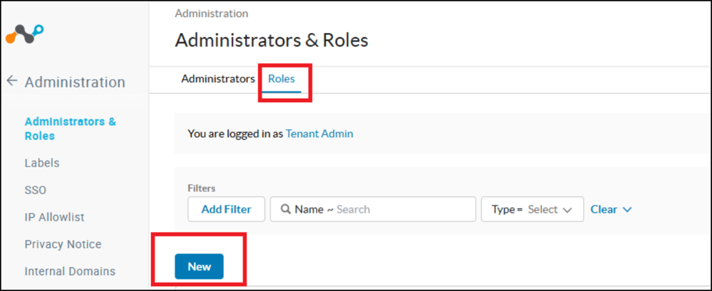This screenshot has height=291, width=712.
Task: Go to SSO settings in sidebar
Action: click(x=35, y=190)
